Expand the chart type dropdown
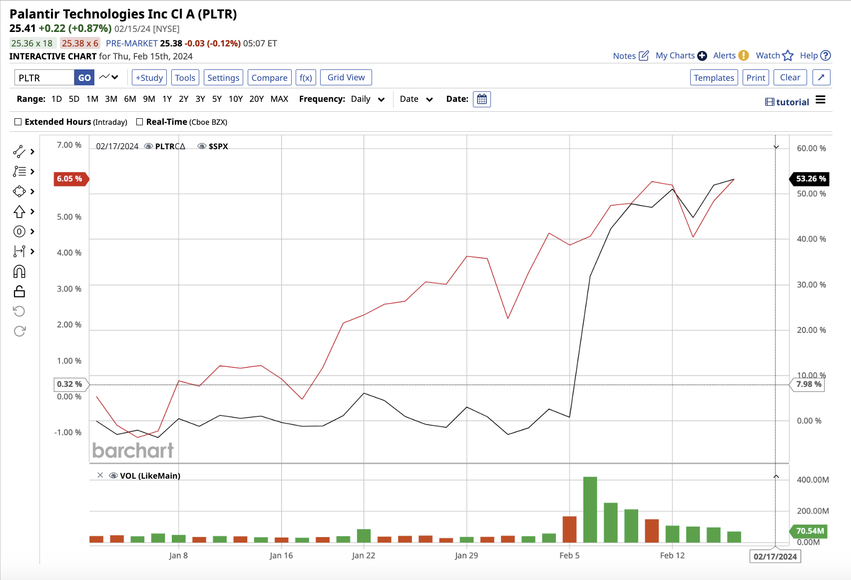Viewport: 851px width, 580px height. click(109, 77)
